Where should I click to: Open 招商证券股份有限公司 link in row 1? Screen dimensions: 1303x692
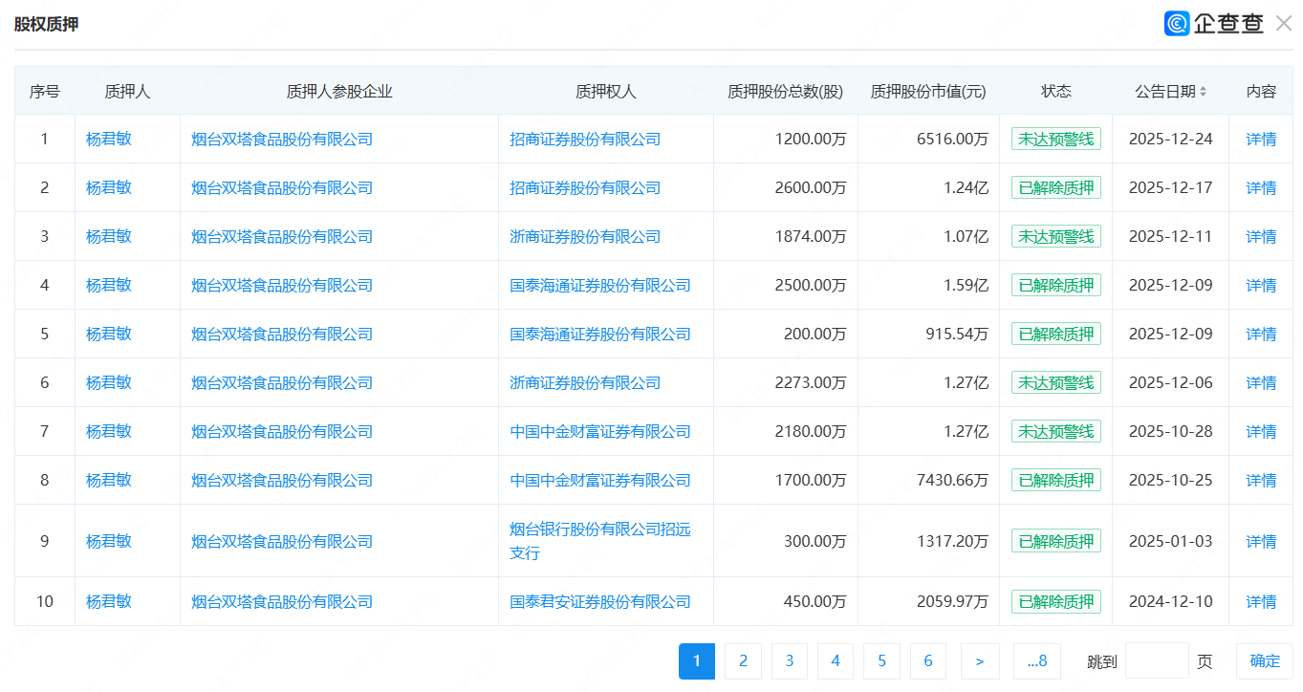[585, 140]
